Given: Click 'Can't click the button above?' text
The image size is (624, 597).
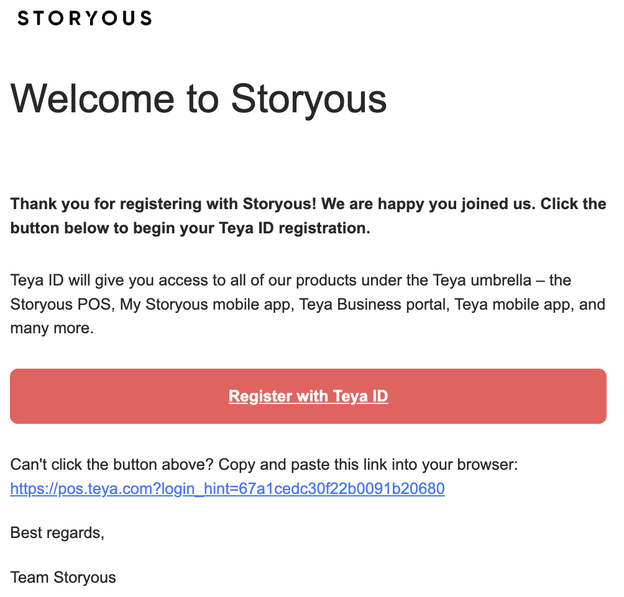Looking at the screenshot, I should pos(112,464).
